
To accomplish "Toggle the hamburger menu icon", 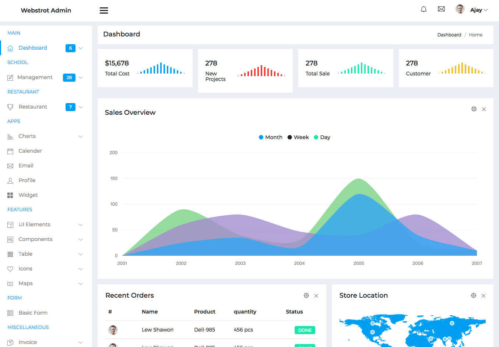I will point(104,10).
